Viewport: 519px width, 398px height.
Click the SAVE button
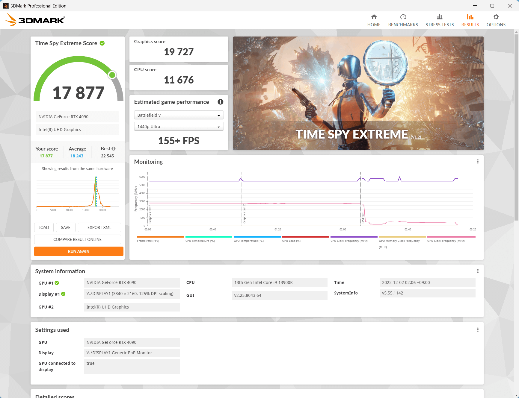66,227
